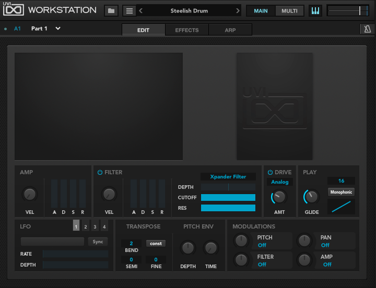This screenshot has height=288, width=376.
Task: Expand the Part 1 dropdown chevron
Action: click(x=58, y=28)
